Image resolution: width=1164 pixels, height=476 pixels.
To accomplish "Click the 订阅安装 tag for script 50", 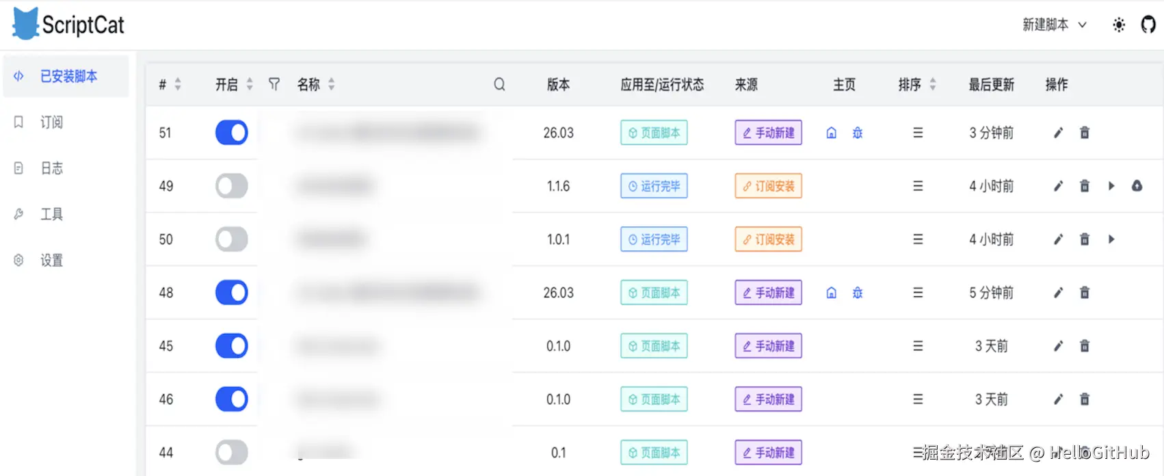I will [768, 239].
